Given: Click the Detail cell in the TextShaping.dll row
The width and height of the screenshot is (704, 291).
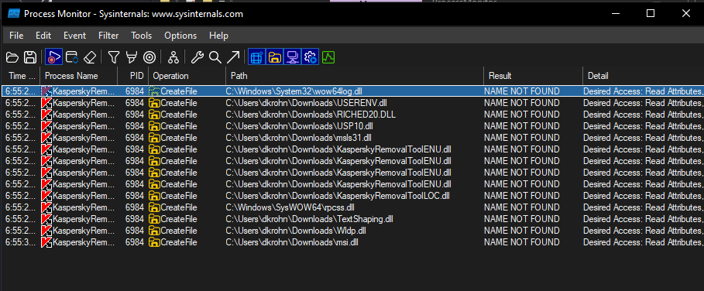Looking at the screenshot, I should 644,219.
